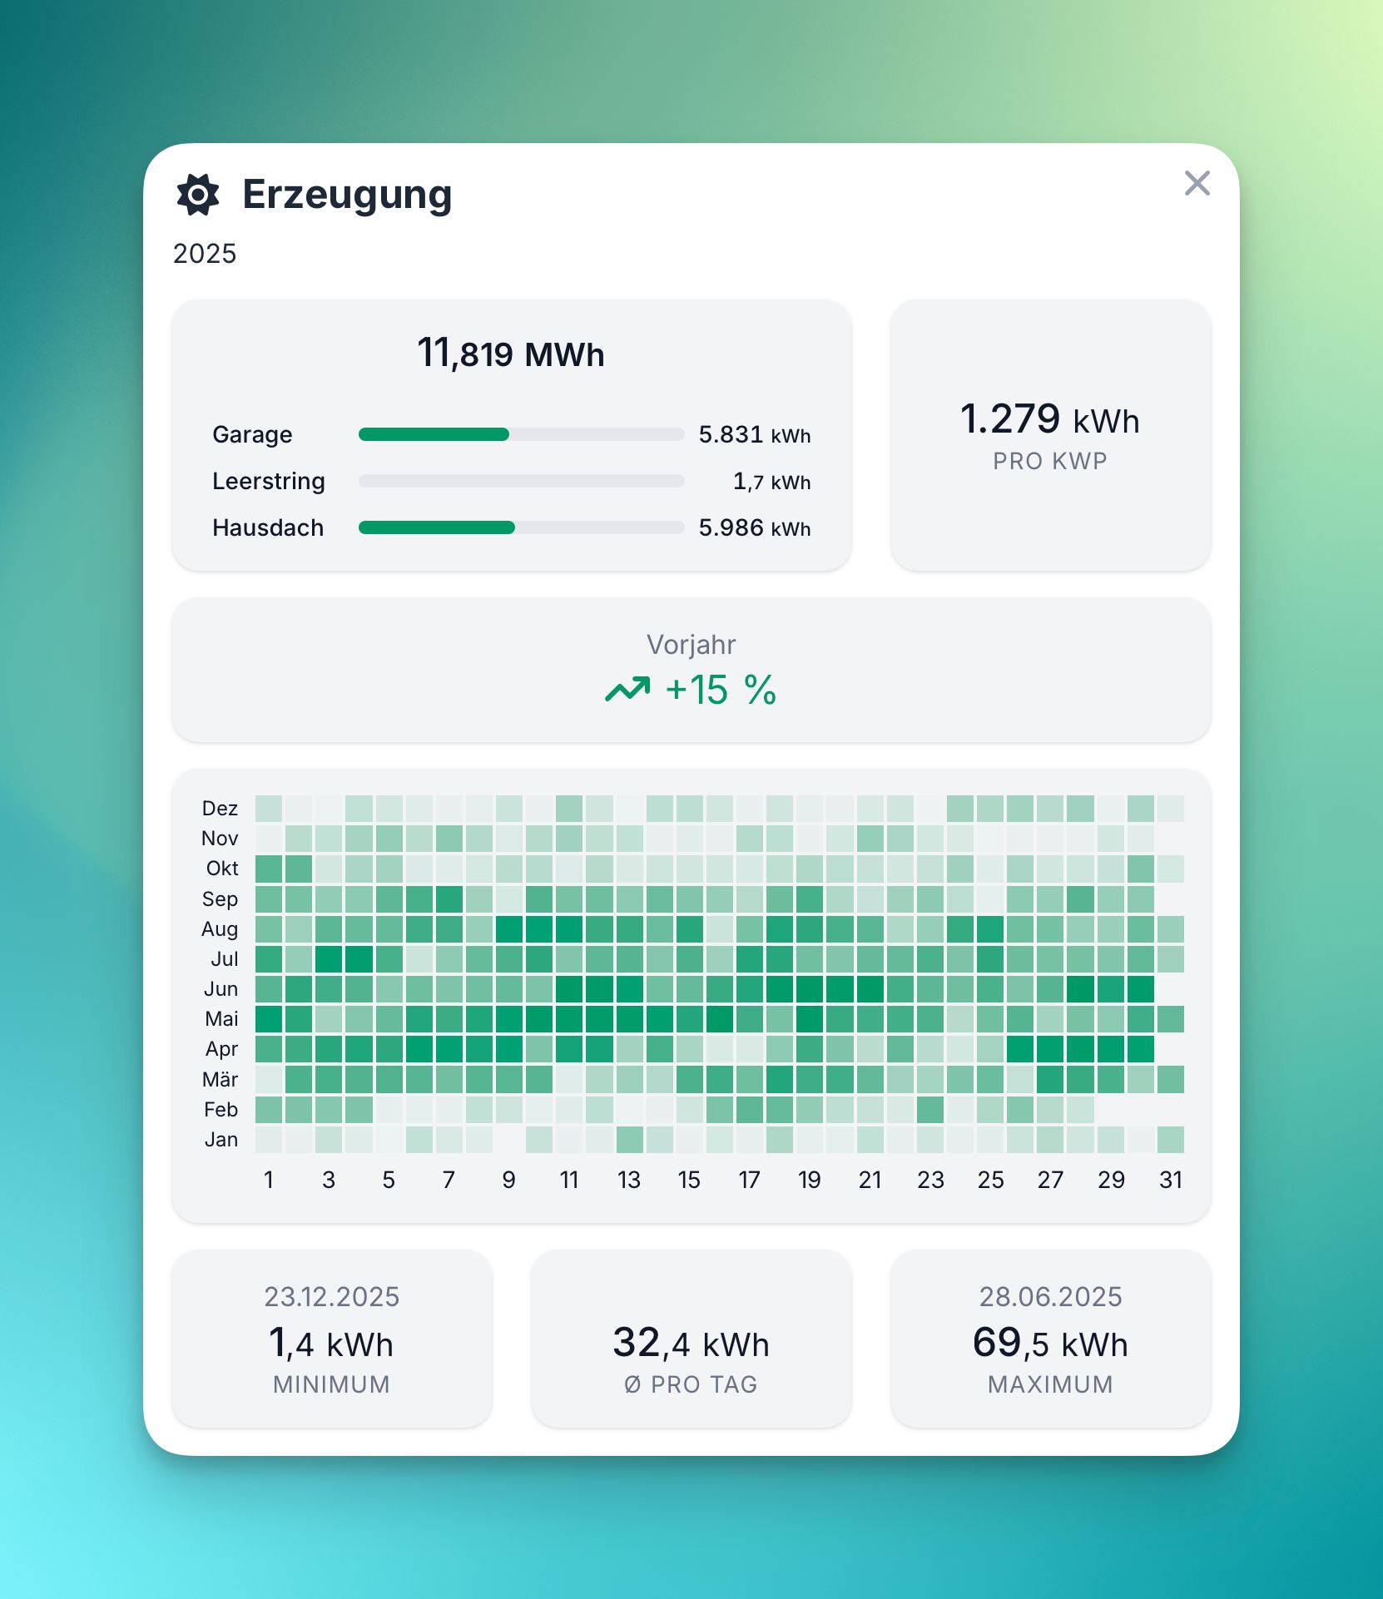Select the Minimum 1,4 kWh card
The image size is (1383, 1599).
332,1339
